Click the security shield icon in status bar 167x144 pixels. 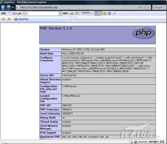(x=131, y=142)
